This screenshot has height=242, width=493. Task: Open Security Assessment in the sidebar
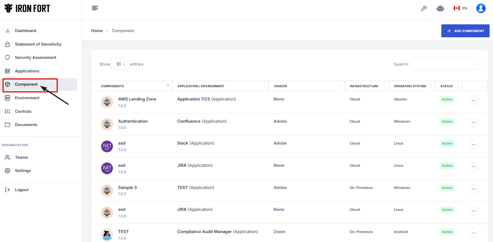[36, 58]
